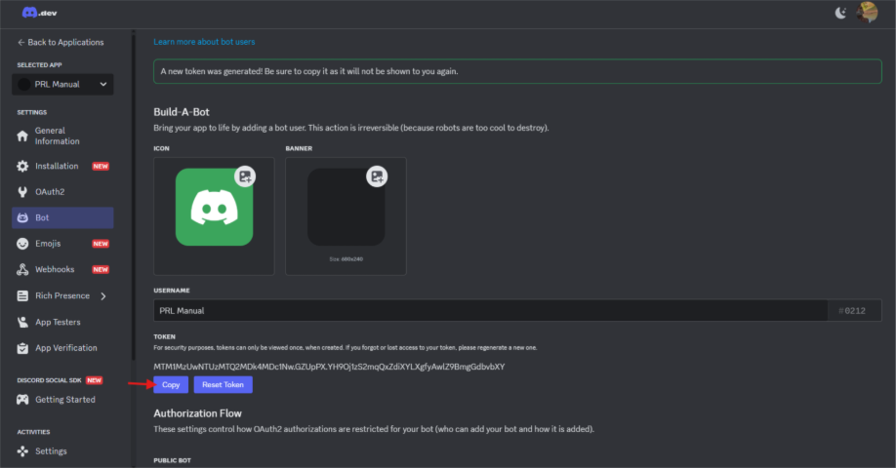Open the Webhooks settings page
Viewport: 896px width, 468px height.
pyautogui.click(x=55, y=269)
